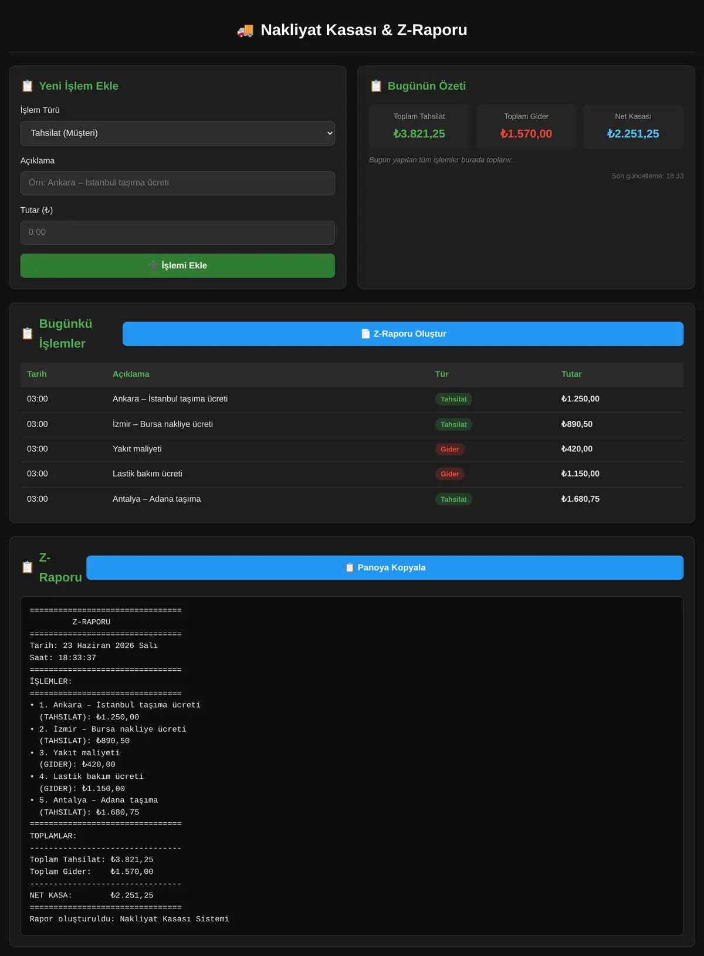Click the Toplam Tahsilat line in the Z-report
This screenshot has width=704, height=956.
92,860
